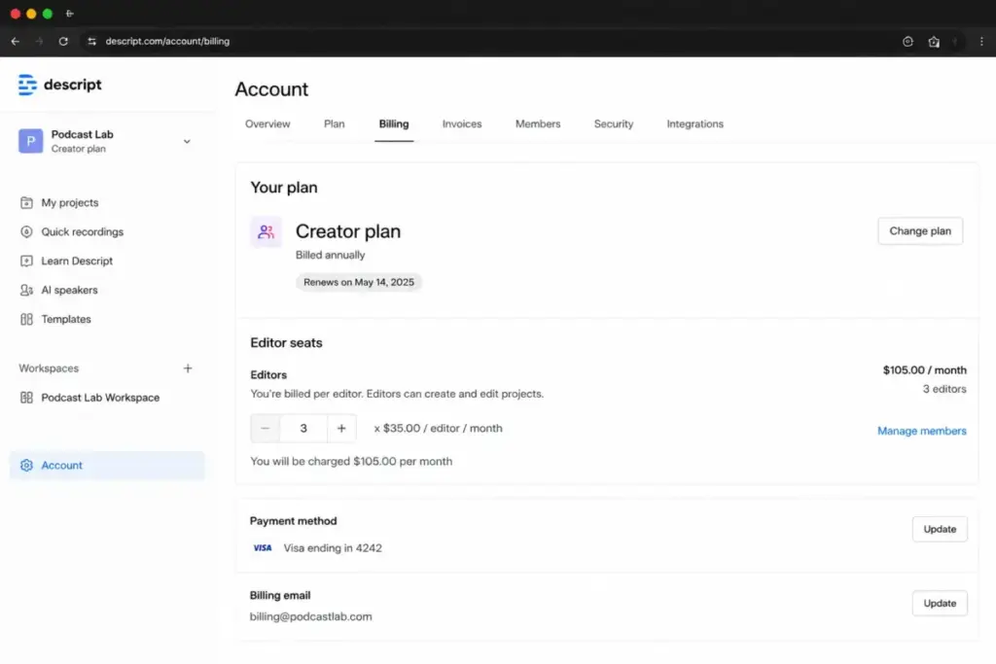The width and height of the screenshot is (996, 664).
Task: Click the Creator plan people icon
Action: [x=267, y=231]
